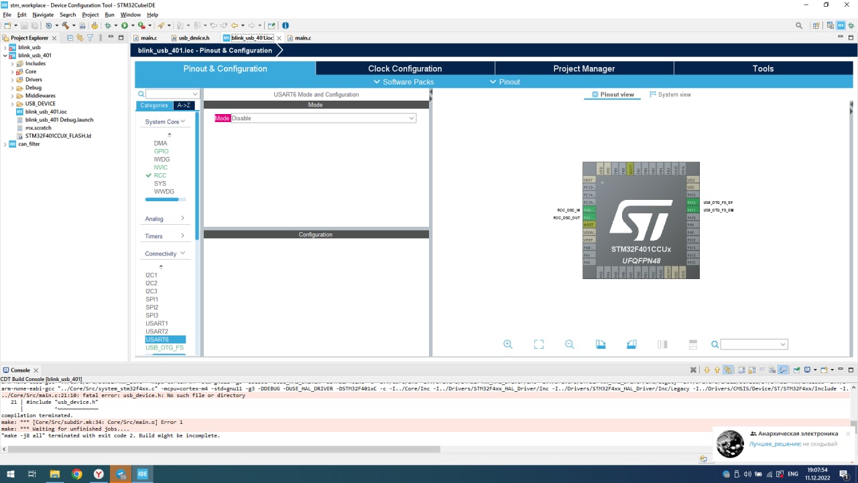858x483 pixels.
Task: Select GPIO in System Core list
Action: [161, 152]
